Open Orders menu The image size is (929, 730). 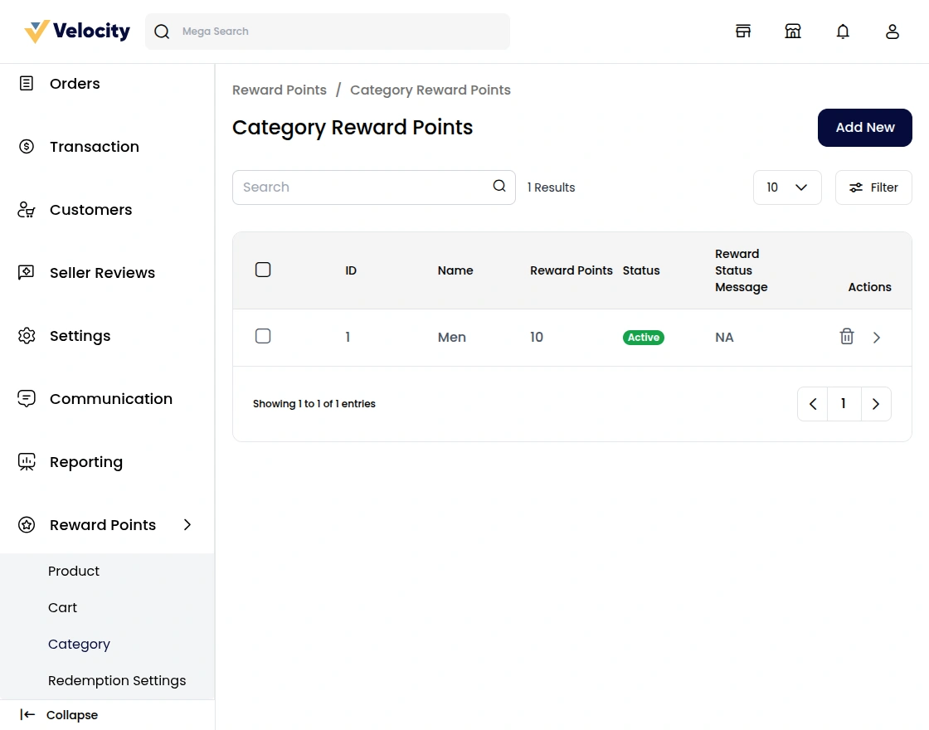point(75,84)
